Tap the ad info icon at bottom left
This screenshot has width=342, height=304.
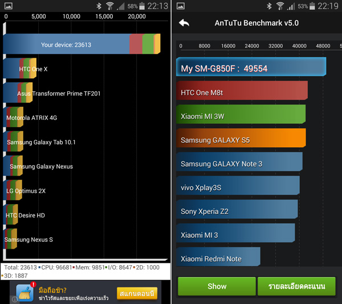coord(14,299)
